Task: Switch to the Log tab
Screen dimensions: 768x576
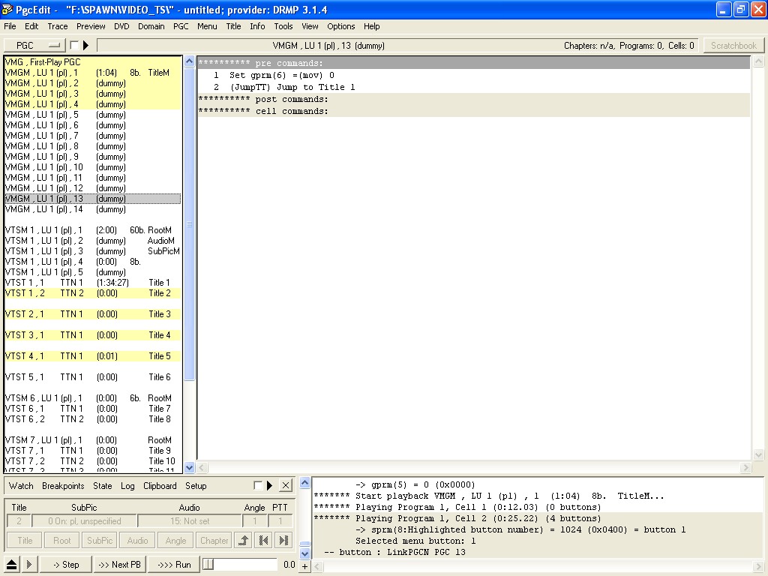Action: (x=127, y=486)
